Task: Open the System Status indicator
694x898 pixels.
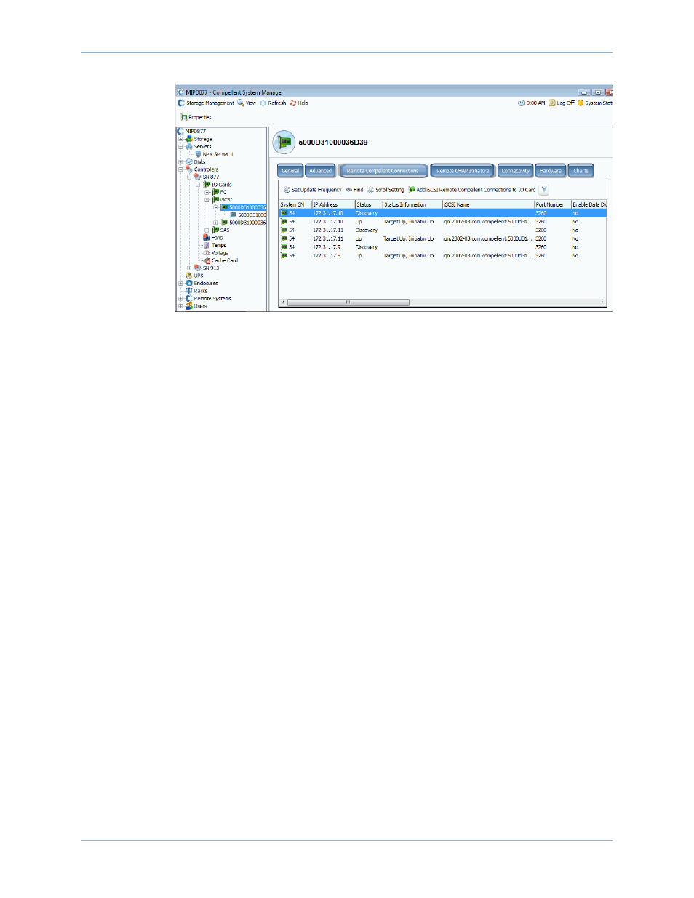Action: [x=594, y=103]
